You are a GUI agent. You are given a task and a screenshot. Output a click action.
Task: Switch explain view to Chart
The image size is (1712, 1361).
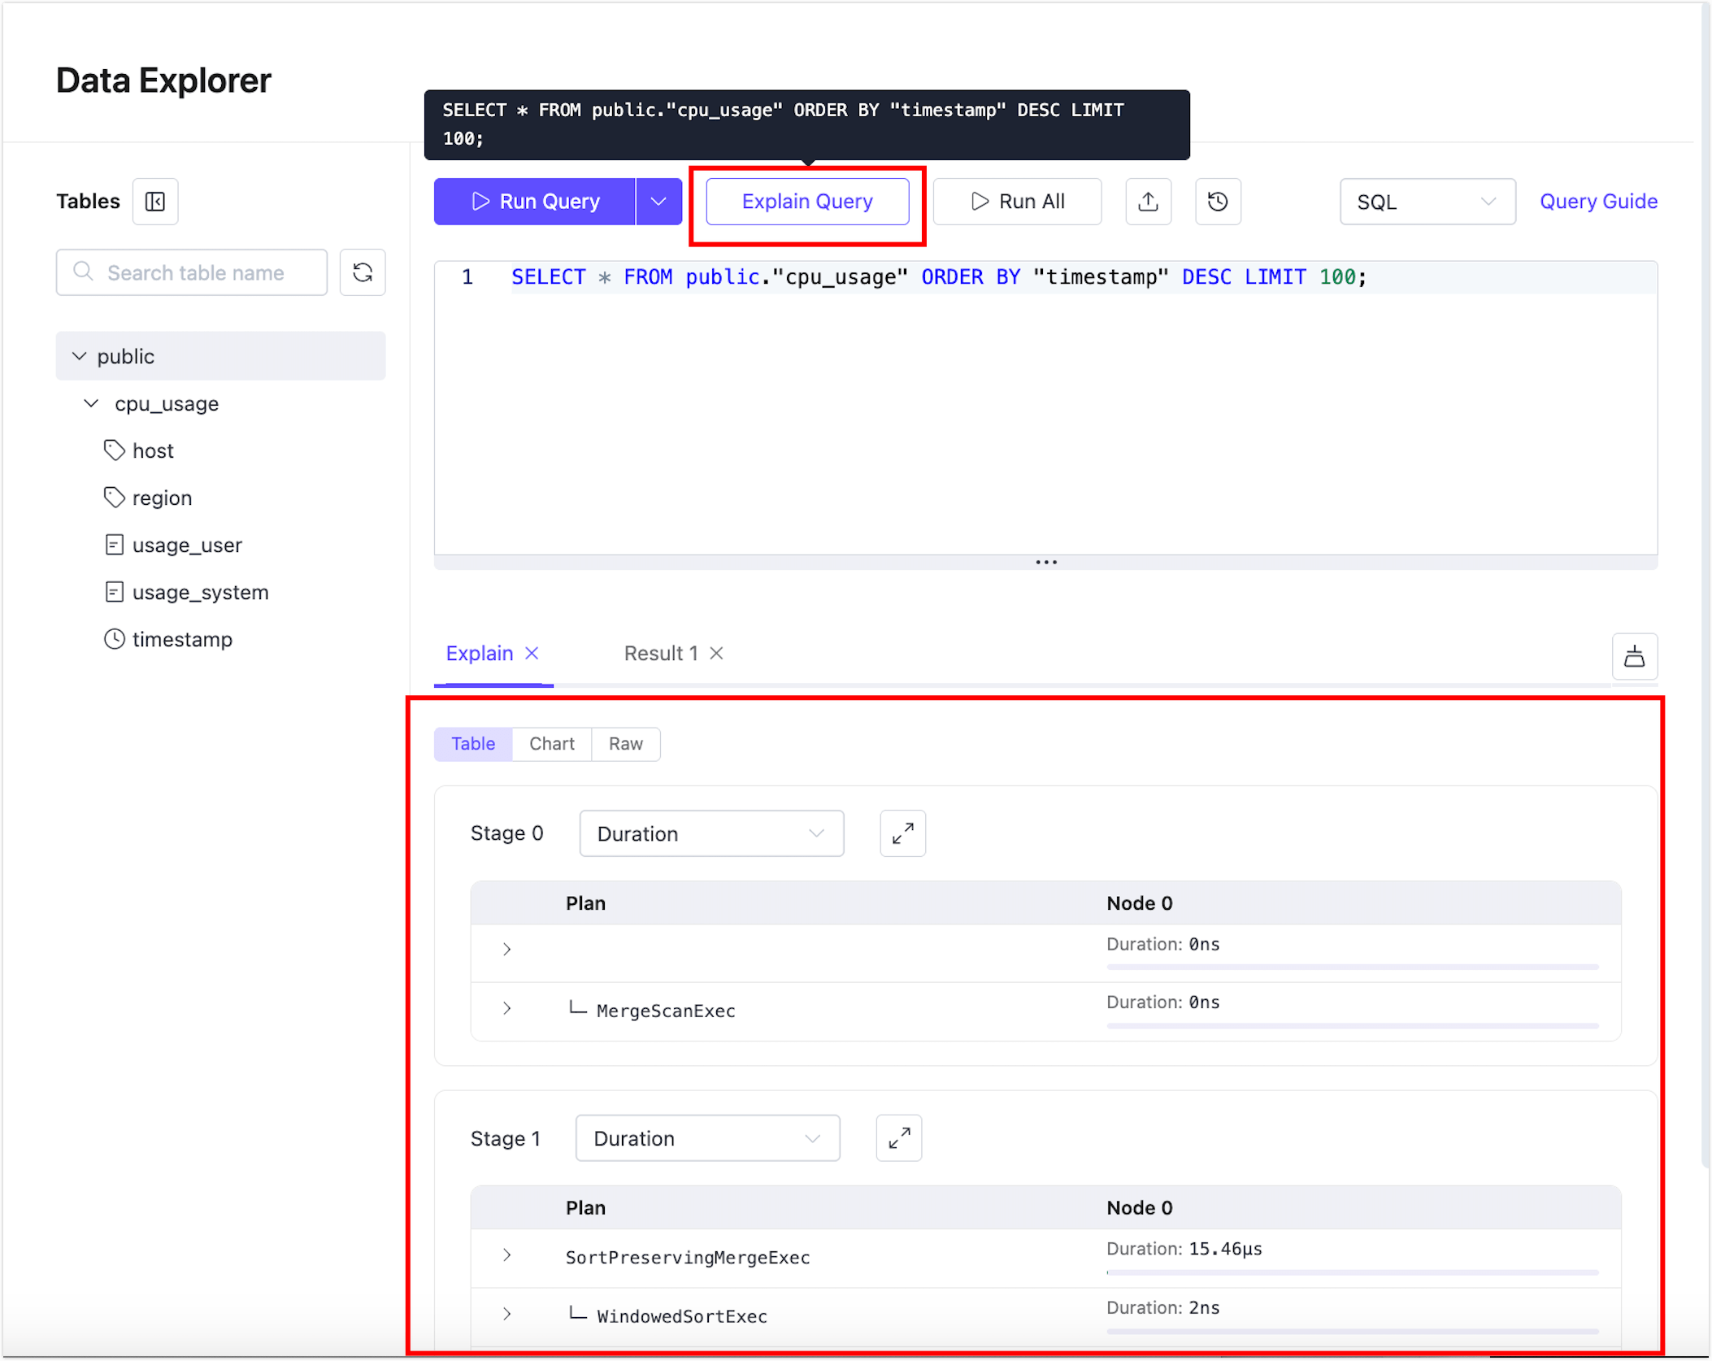[551, 744]
